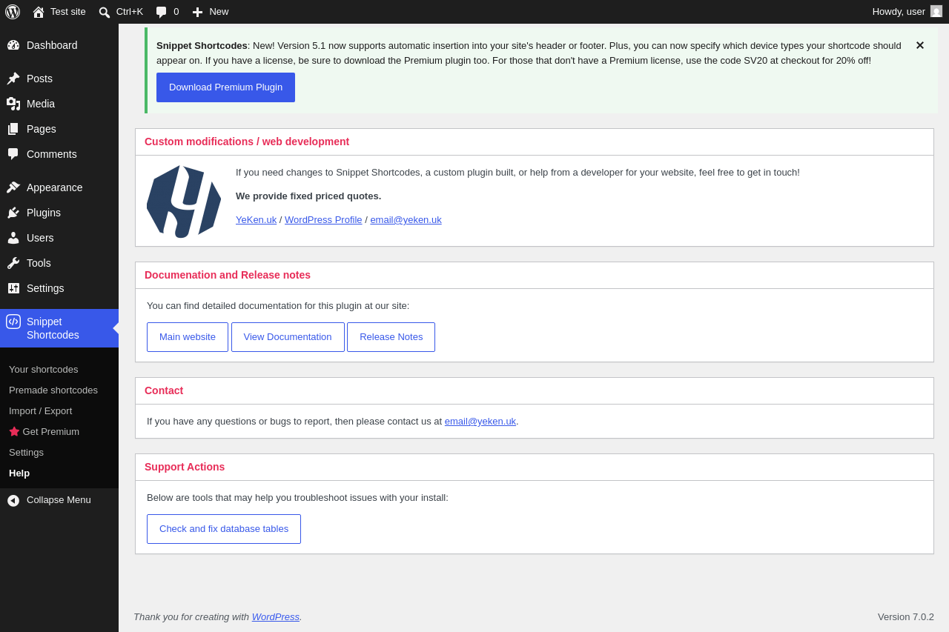Dismiss the Snippet Shortcodes notice
Image resolution: width=949 pixels, height=632 pixels.
click(x=920, y=45)
